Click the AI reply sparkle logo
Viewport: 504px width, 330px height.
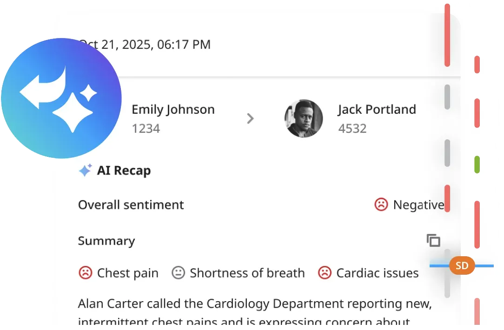tap(61, 98)
